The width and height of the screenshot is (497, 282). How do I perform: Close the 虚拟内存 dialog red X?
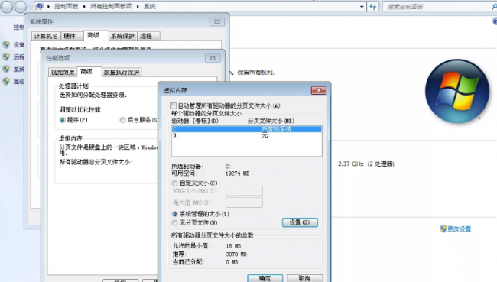319,91
